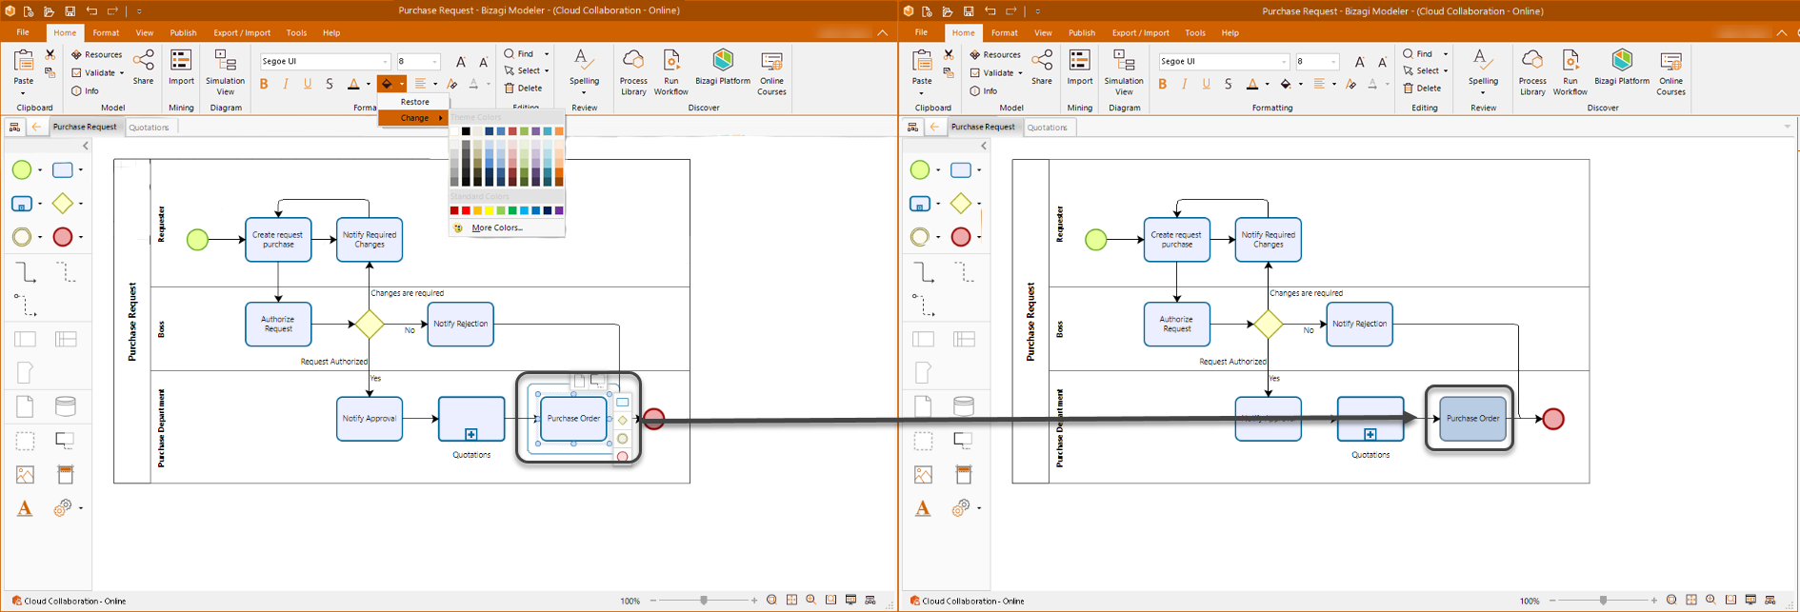1800x612 pixels.
Task: Open Online Courses in the right window
Action: point(1670,72)
